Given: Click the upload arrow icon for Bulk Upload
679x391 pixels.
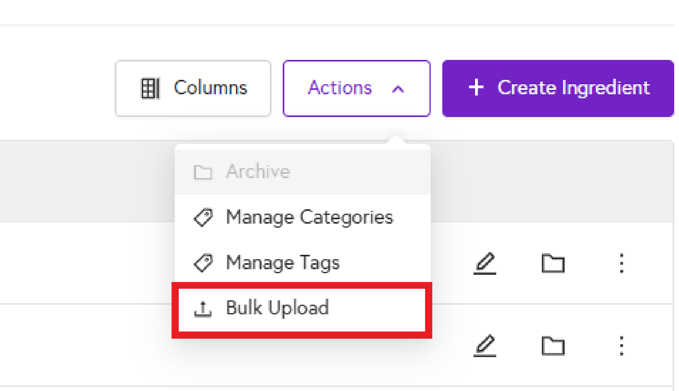Looking at the screenshot, I should point(203,309).
